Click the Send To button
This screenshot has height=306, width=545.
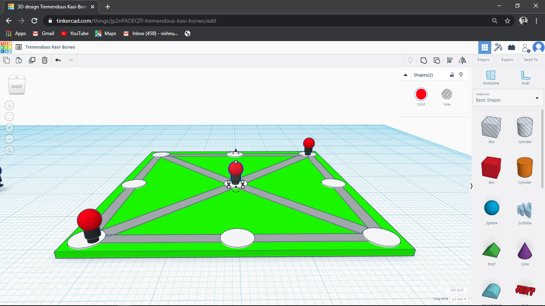pyautogui.click(x=531, y=60)
